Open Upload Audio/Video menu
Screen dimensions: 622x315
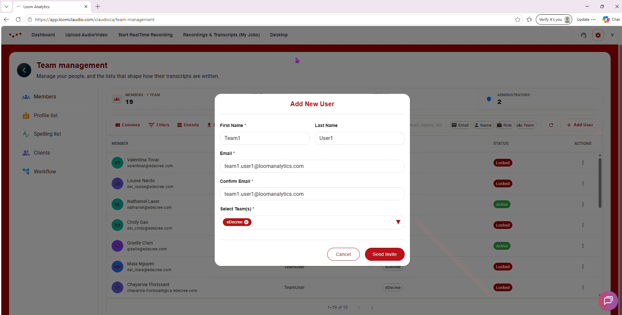[x=86, y=35]
